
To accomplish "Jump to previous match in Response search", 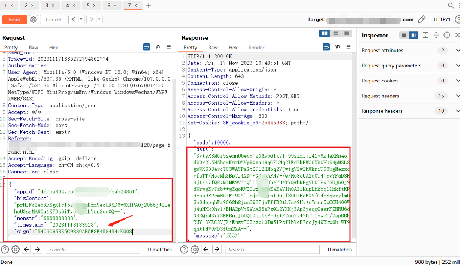I will (x=206, y=250).
